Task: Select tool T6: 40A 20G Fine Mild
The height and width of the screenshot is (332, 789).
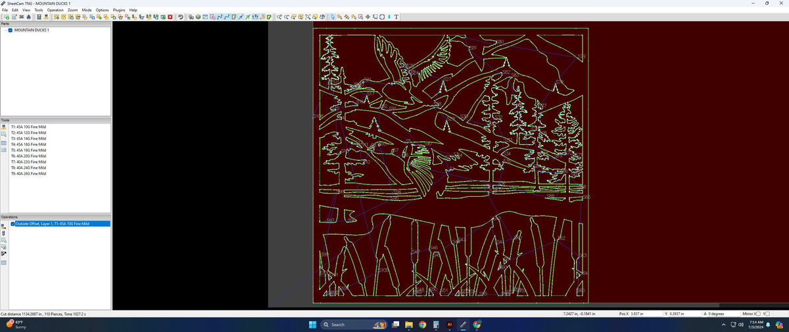Action: (28, 156)
